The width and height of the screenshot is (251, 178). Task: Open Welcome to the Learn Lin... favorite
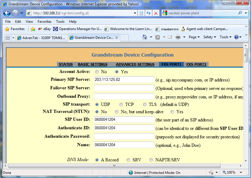[x=128, y=29]
